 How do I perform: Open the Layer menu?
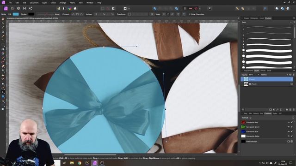[44, 3]
